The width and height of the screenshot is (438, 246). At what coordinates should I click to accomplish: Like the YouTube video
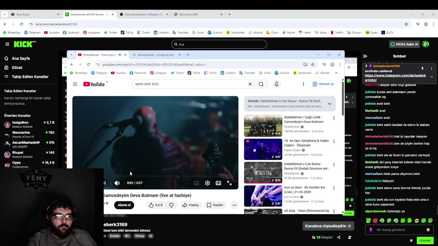[x=155, y=205]
